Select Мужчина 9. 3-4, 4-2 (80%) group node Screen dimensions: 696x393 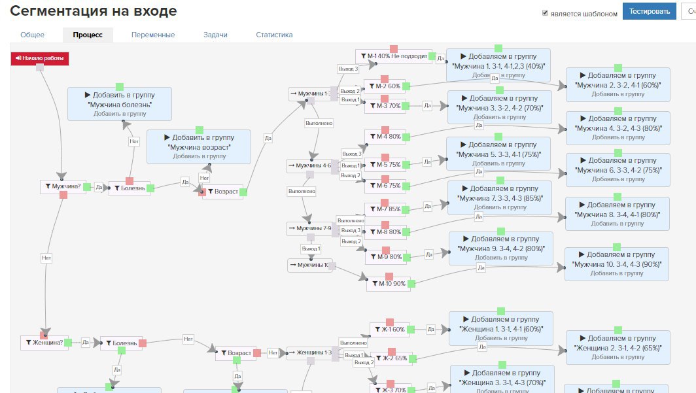coord(501,248)
